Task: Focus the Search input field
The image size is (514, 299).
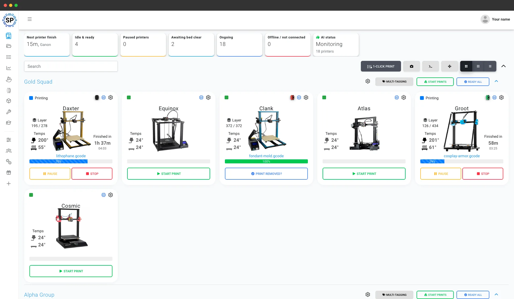Action: [x=71, y=66]
